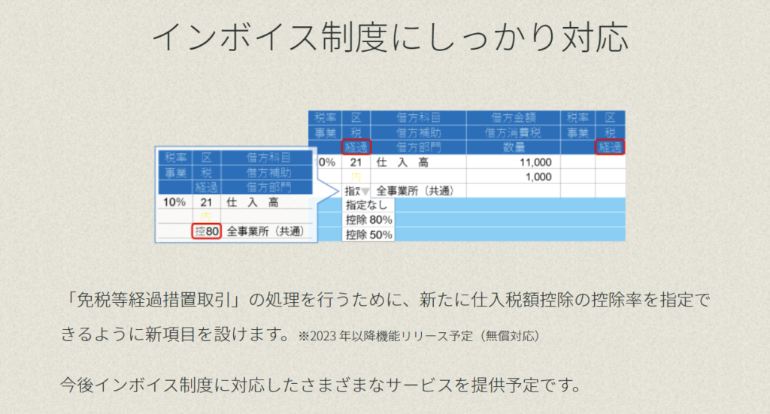Click the 借方補助 header in the main table
This screenshot has height=414, width=770.
[x=418, y=132]
